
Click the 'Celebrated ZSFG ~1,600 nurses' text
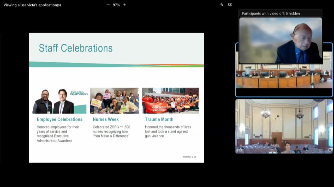pos(111,131)
